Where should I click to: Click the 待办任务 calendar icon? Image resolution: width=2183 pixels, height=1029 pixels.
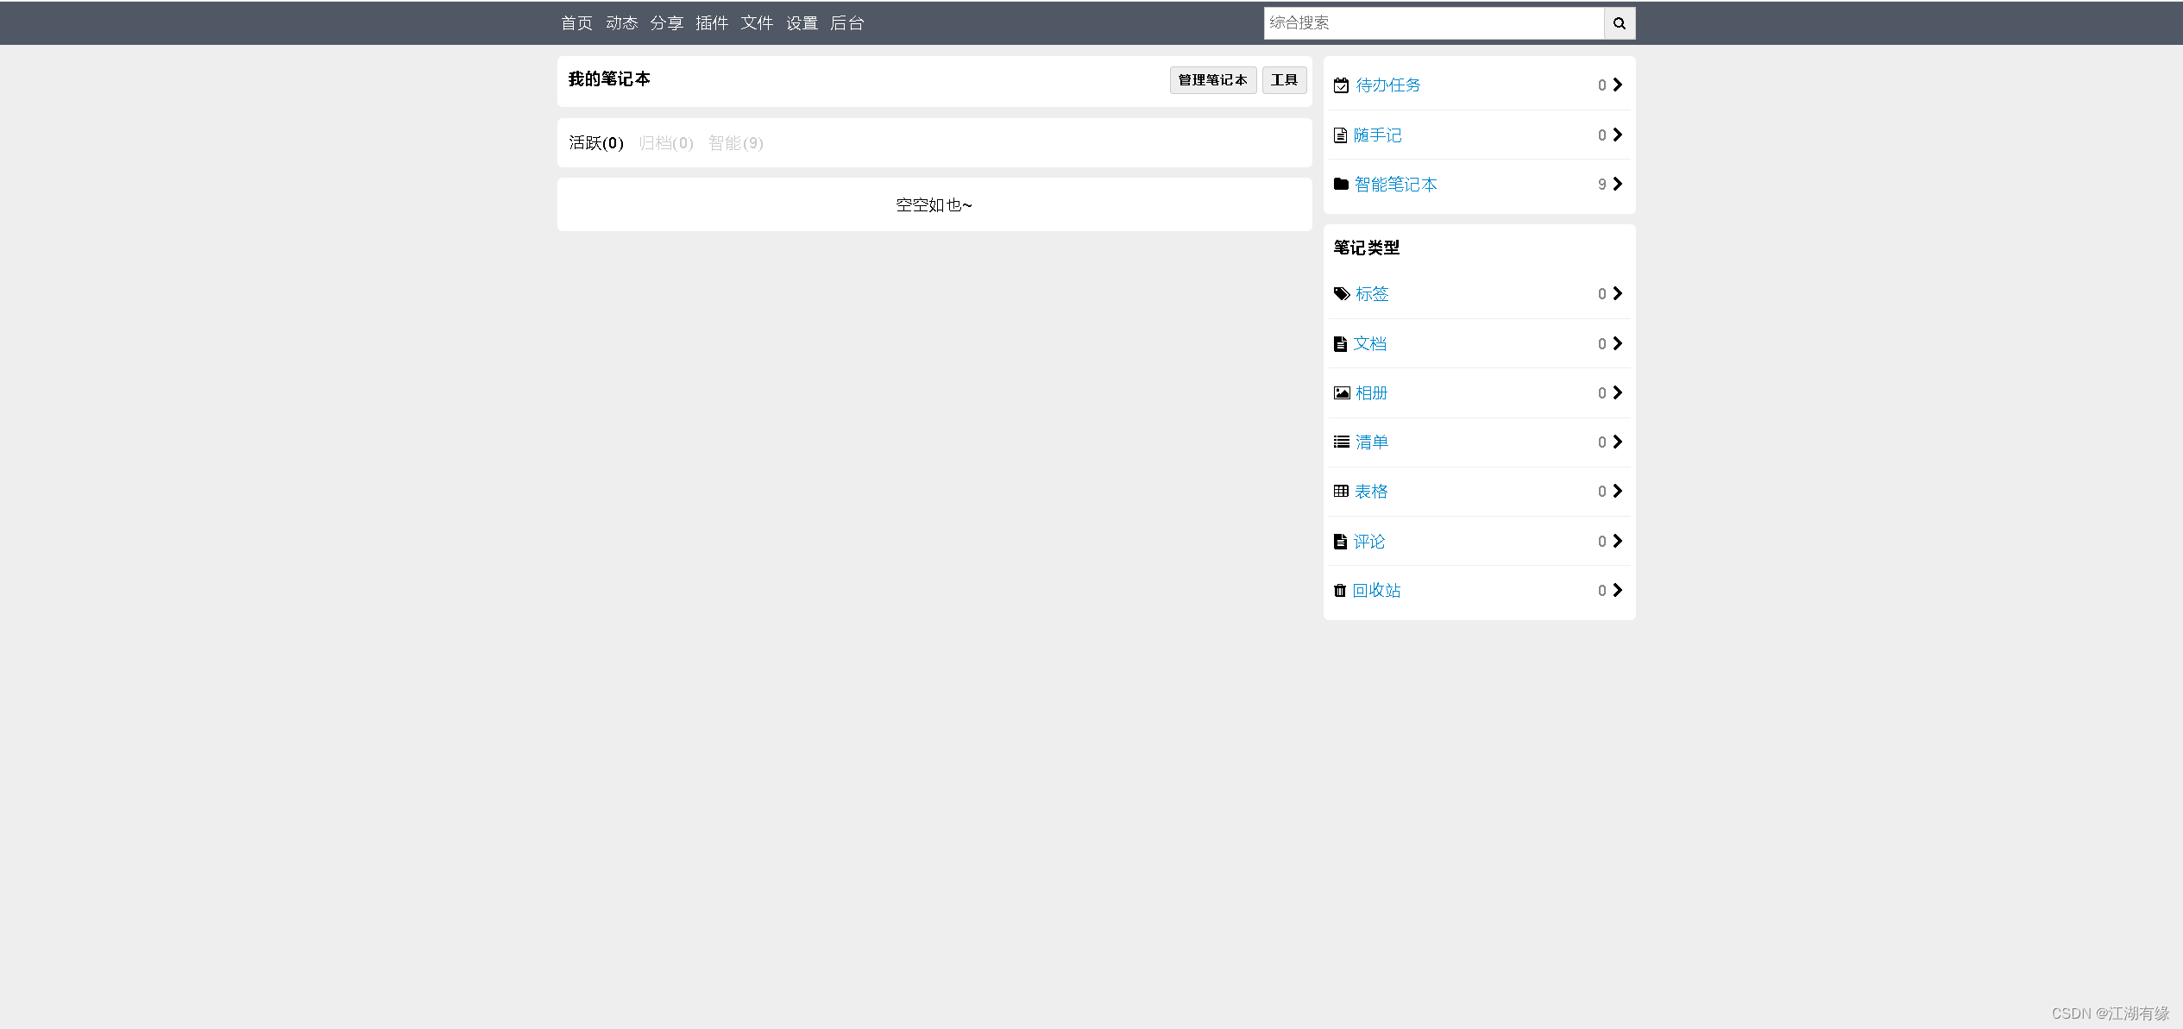tap(1341, 85)
